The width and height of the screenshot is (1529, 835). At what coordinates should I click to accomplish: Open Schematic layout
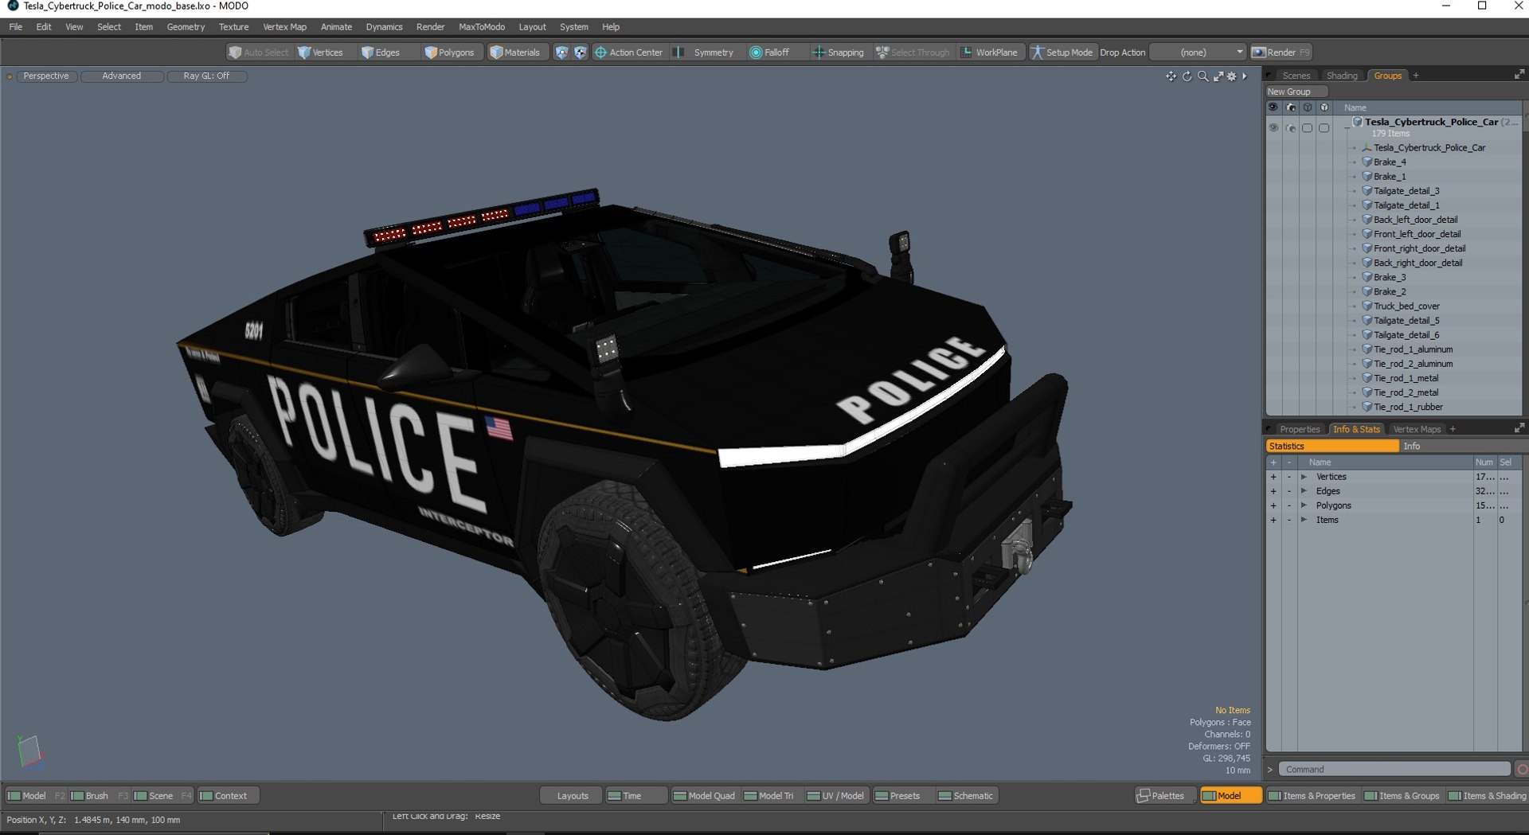coord(966,795)
